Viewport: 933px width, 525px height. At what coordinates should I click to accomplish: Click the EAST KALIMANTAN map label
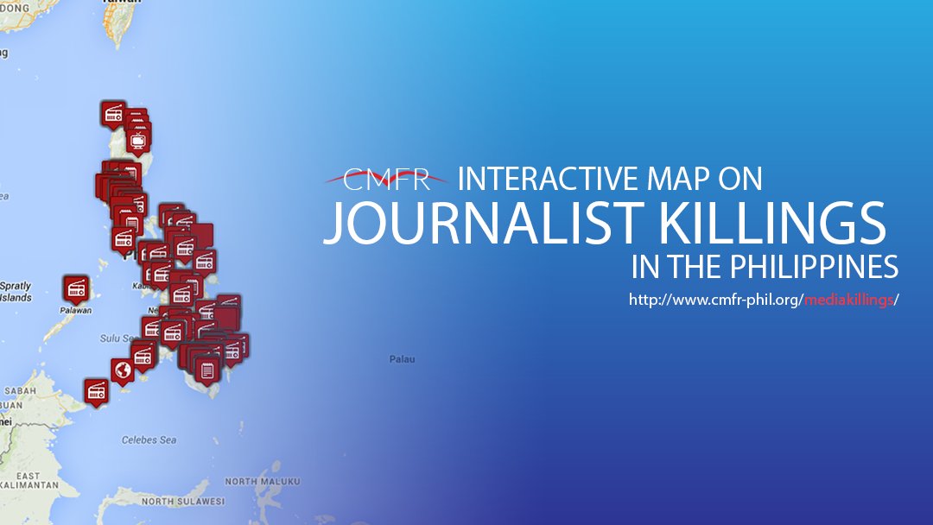[29, 480]
